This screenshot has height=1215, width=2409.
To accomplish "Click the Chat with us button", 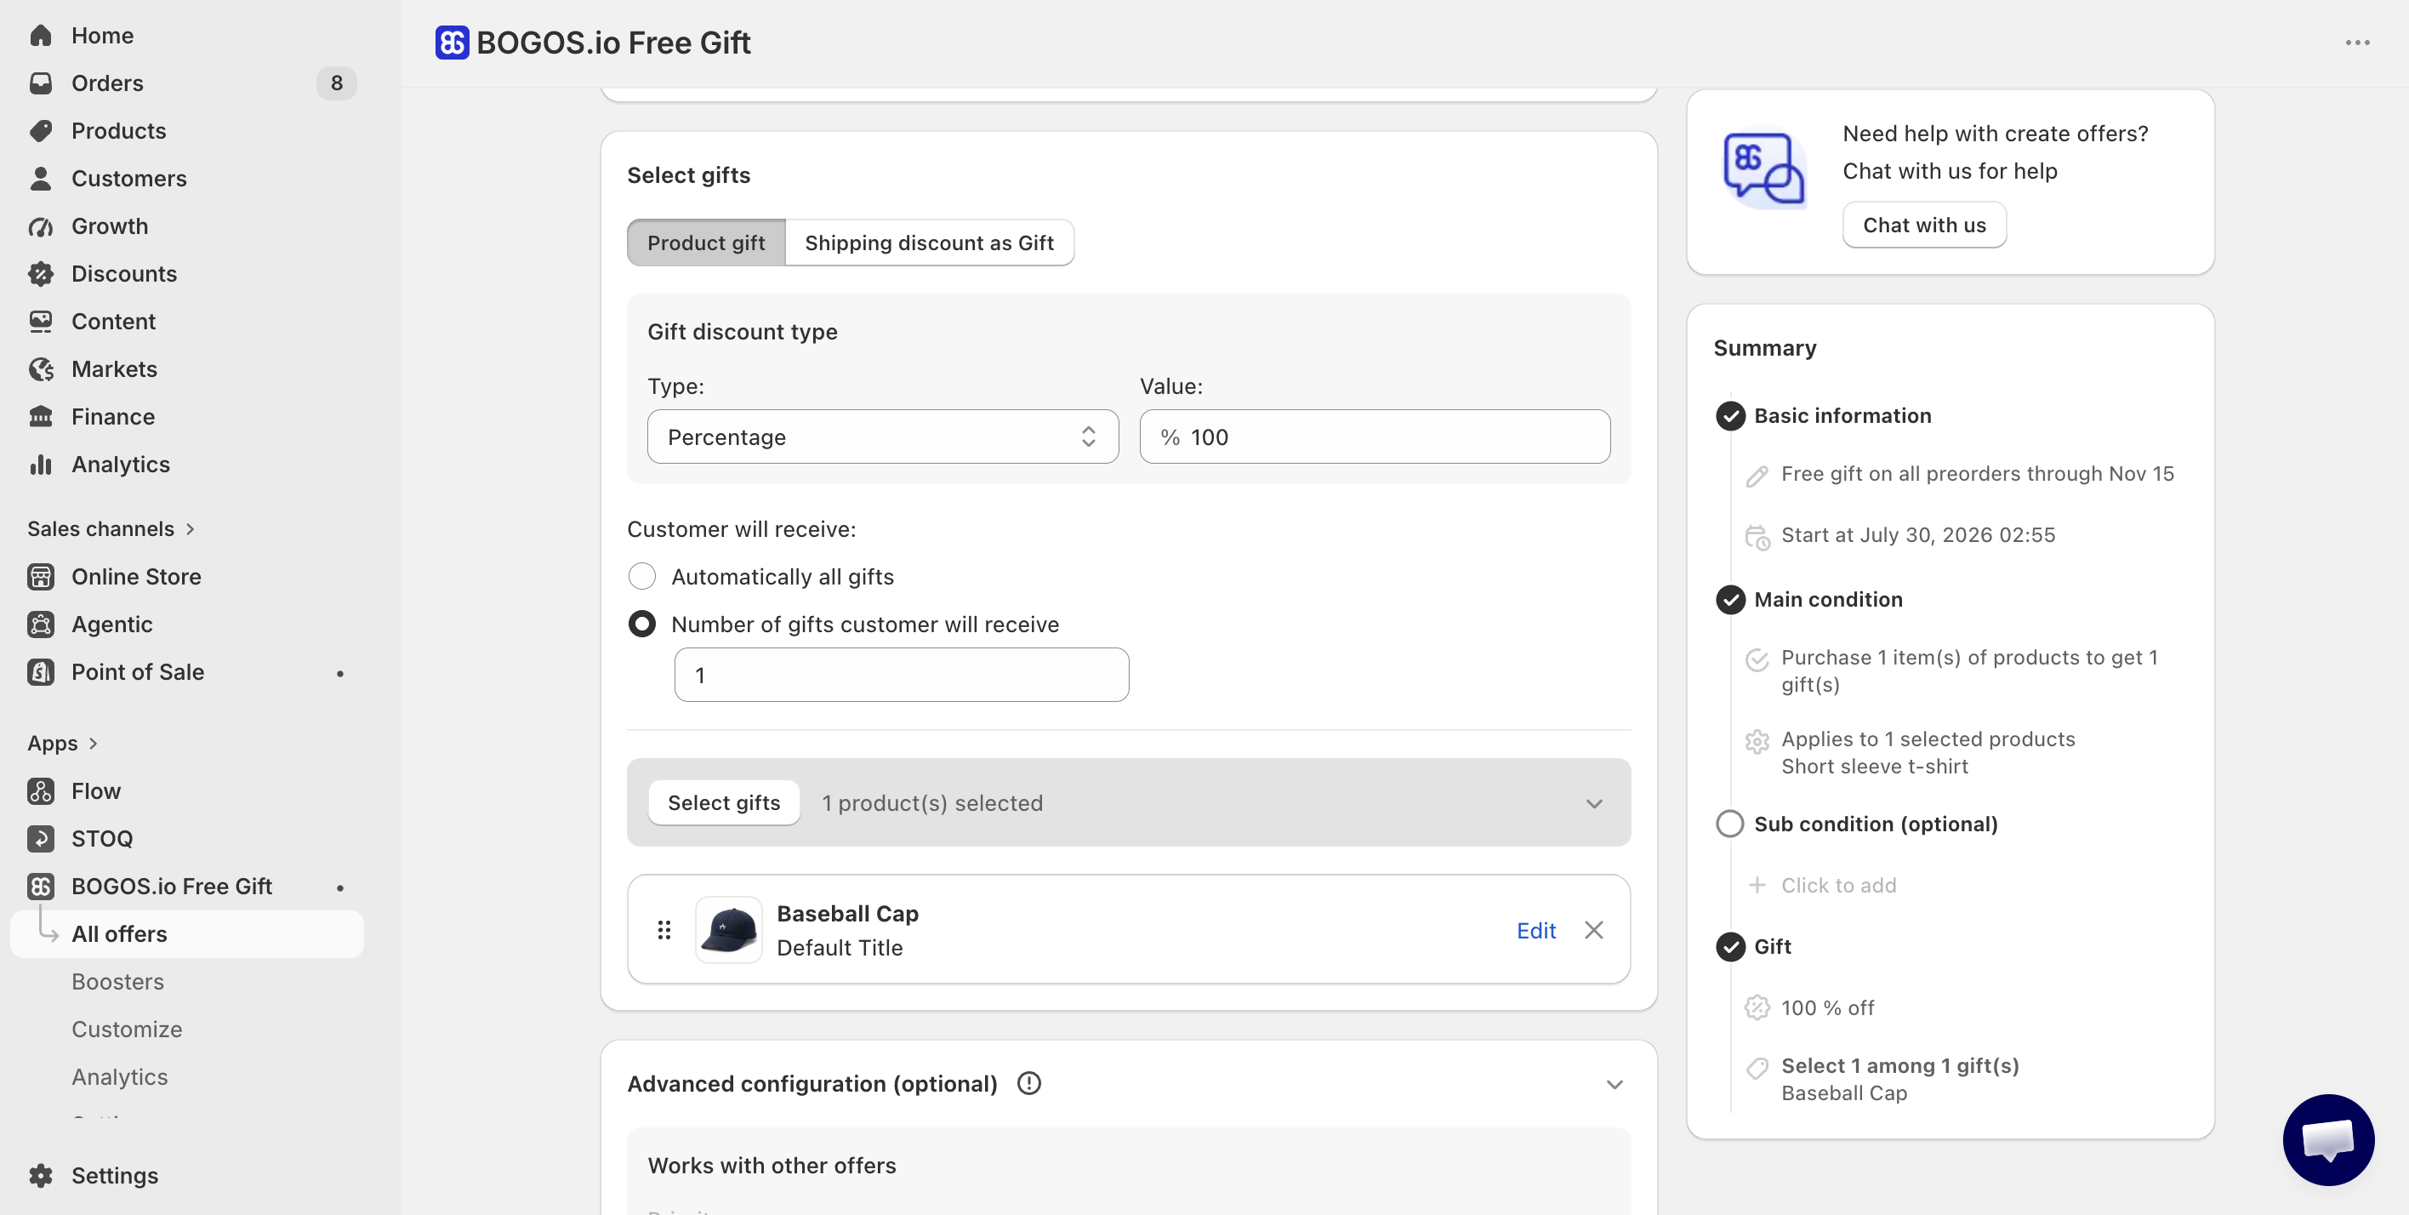I will click(1923, 225).
